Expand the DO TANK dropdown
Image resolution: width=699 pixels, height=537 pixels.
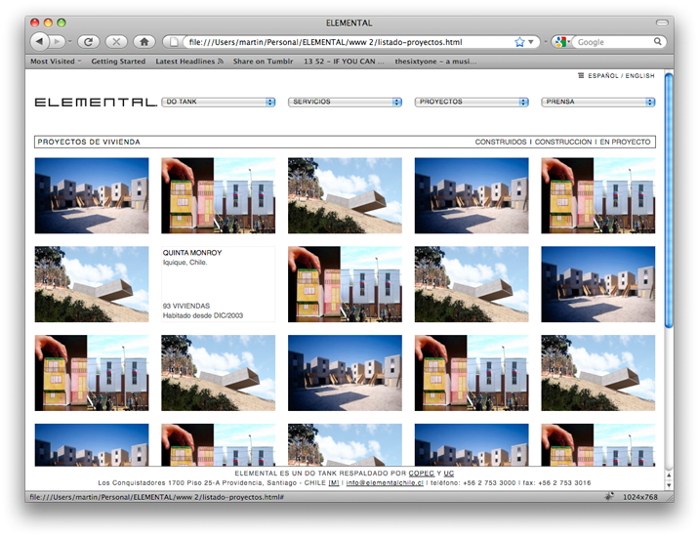tap(219, 103)
